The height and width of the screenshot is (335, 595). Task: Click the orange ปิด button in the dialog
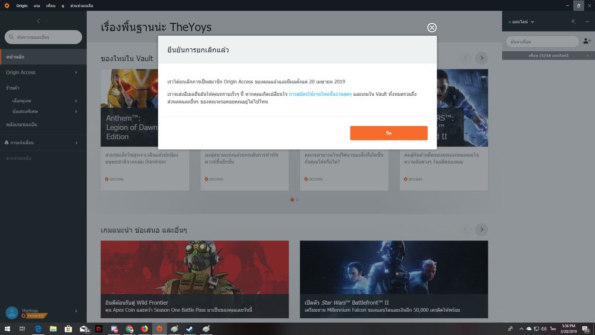(x=389, y=133)
